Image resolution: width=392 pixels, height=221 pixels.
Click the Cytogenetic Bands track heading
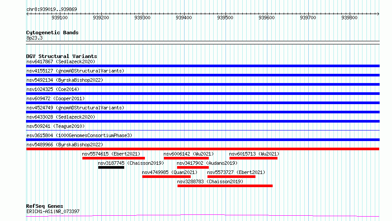(52, 33)
